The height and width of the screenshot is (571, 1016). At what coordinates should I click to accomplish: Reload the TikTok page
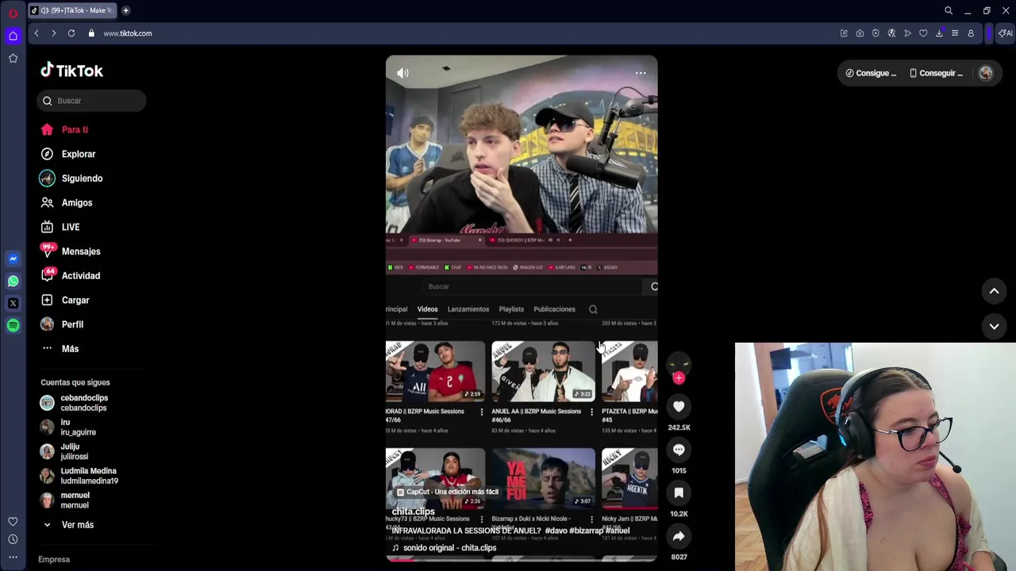click(71, 33)
